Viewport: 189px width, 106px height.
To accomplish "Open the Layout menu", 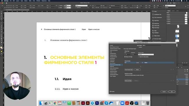I will point(18,1).
